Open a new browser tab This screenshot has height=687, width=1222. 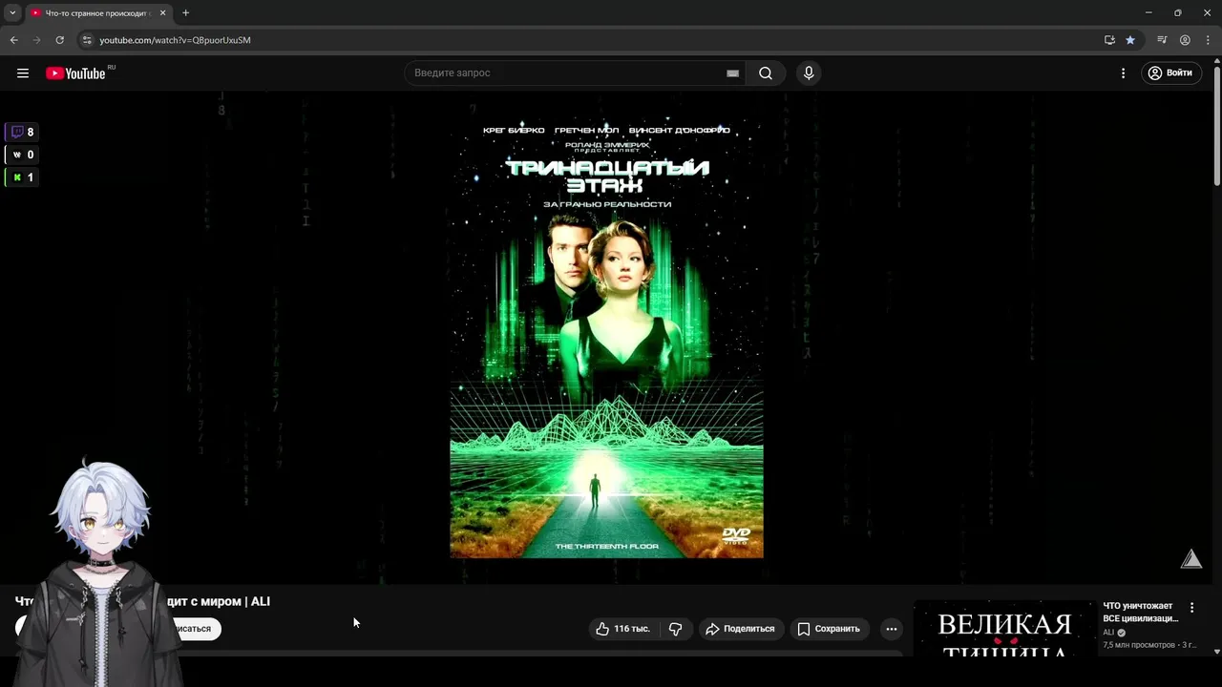[185, 13]
